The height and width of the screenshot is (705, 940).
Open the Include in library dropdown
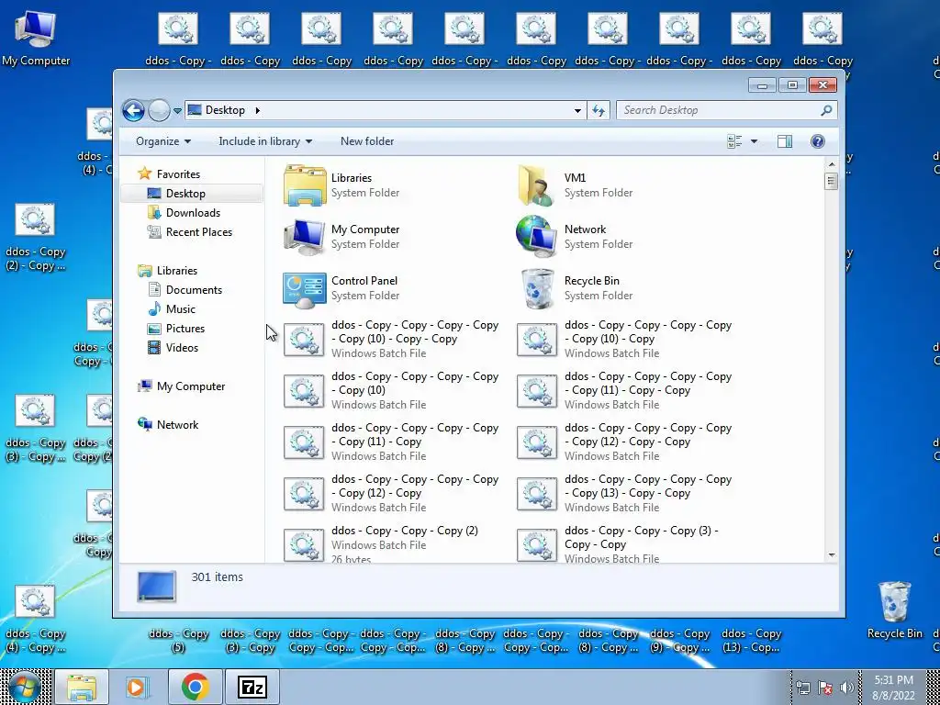pos(265,141)
